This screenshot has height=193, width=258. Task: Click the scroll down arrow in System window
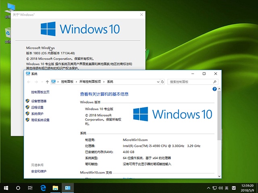(x=219, y=176)
